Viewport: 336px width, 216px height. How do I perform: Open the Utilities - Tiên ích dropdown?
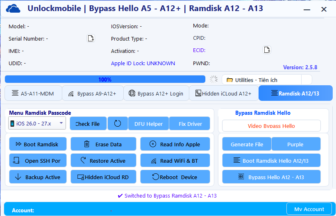(267, 80)
